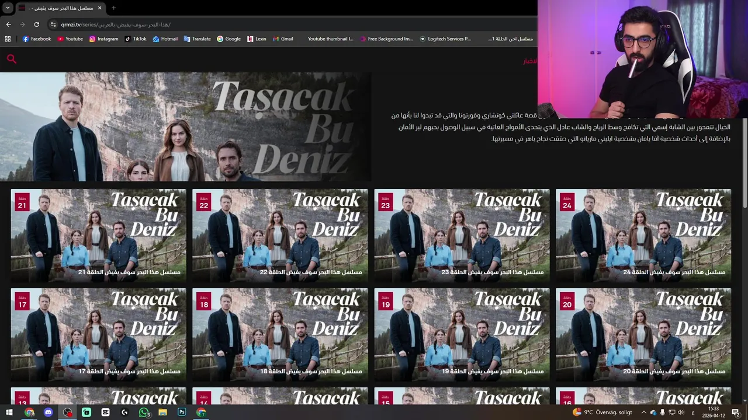The width and height of the screenshot is (748, 420).
Task: Expand the hidden system tray icons chevron
Action: 644,412
